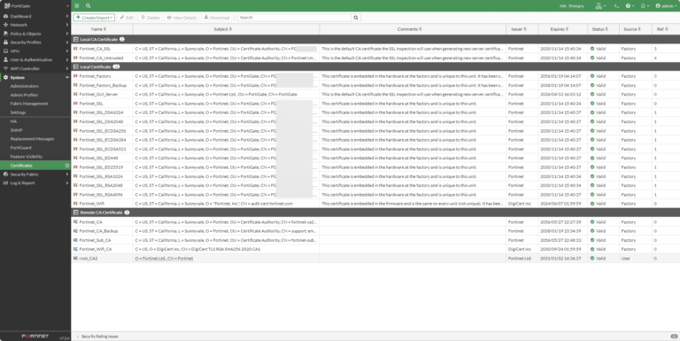Click the Security Fabric icon in sidebar
The width and height of the screenshot is (680, 341).
(5, 174)
